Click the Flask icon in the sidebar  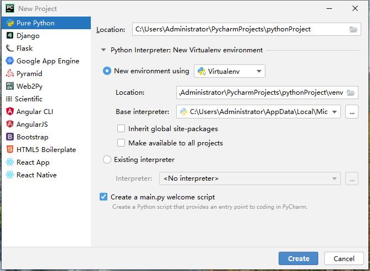pyautogui.click(x=10, y=48)
